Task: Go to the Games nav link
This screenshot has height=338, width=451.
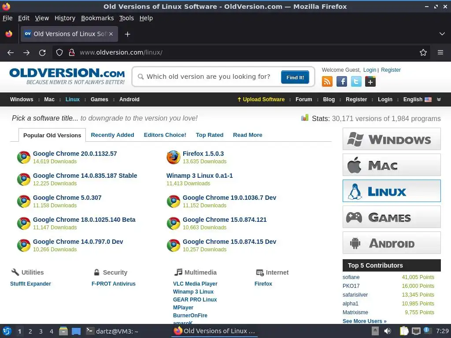Action: point(100,99)
